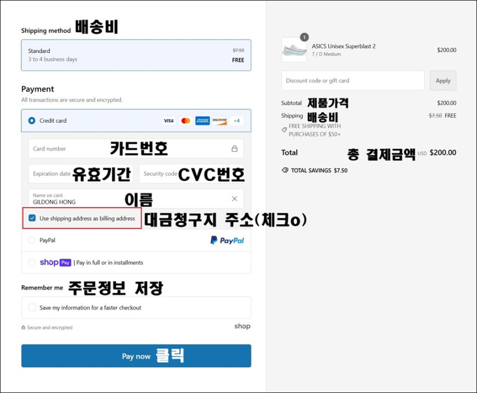Show the +4 additional card types

pyautogui.click(x=237, y=121)
